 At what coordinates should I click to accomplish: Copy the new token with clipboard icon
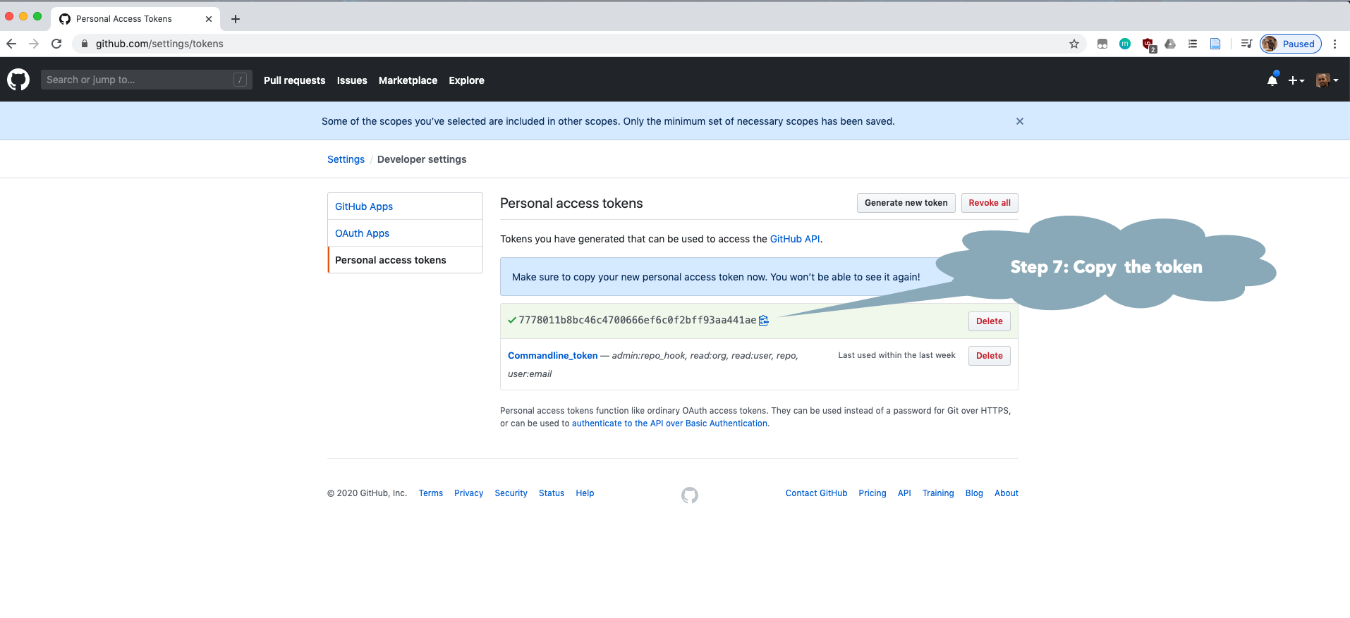point(763,321)
